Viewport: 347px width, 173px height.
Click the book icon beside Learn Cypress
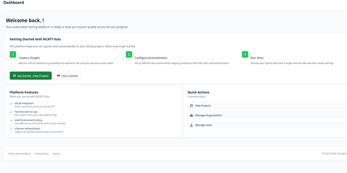point(58,75)
